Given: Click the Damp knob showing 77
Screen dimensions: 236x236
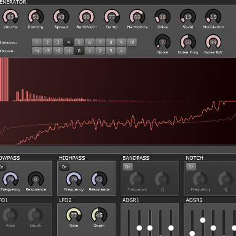Looking at the screenshot, I should point(112,17).
